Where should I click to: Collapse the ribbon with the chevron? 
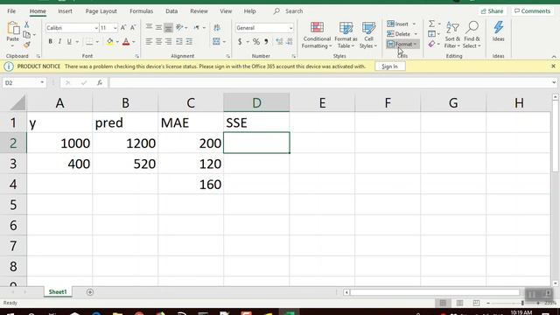554,56
